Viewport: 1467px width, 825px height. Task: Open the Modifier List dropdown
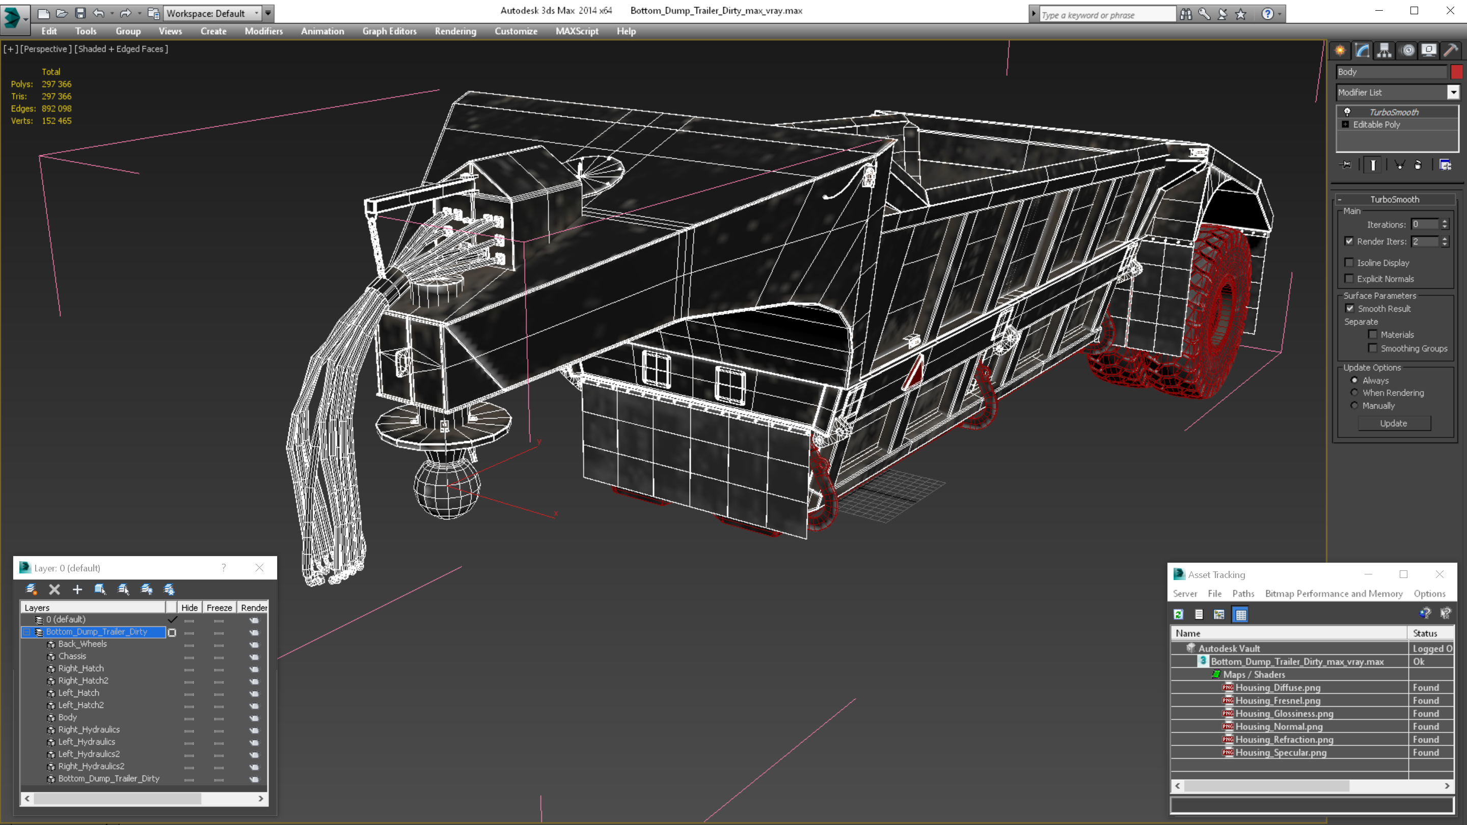(x=1453, y=92)
